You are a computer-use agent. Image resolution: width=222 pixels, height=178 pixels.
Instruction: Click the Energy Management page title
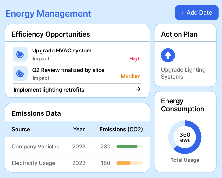(x=49, y=14)
